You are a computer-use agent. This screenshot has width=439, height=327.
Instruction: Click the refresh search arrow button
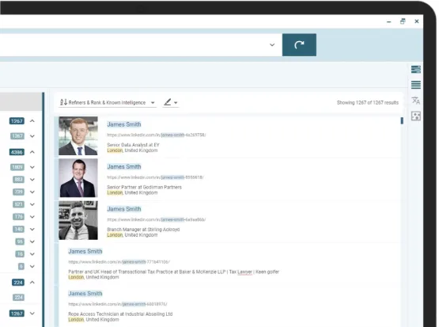coord(299,45)
